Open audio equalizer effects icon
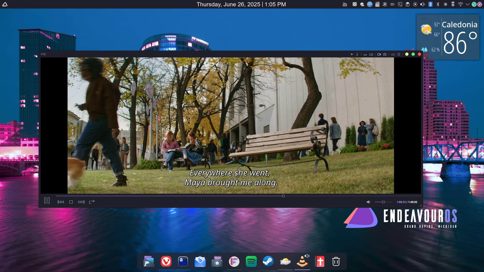484x272 pixels. (x=393, y=54)
